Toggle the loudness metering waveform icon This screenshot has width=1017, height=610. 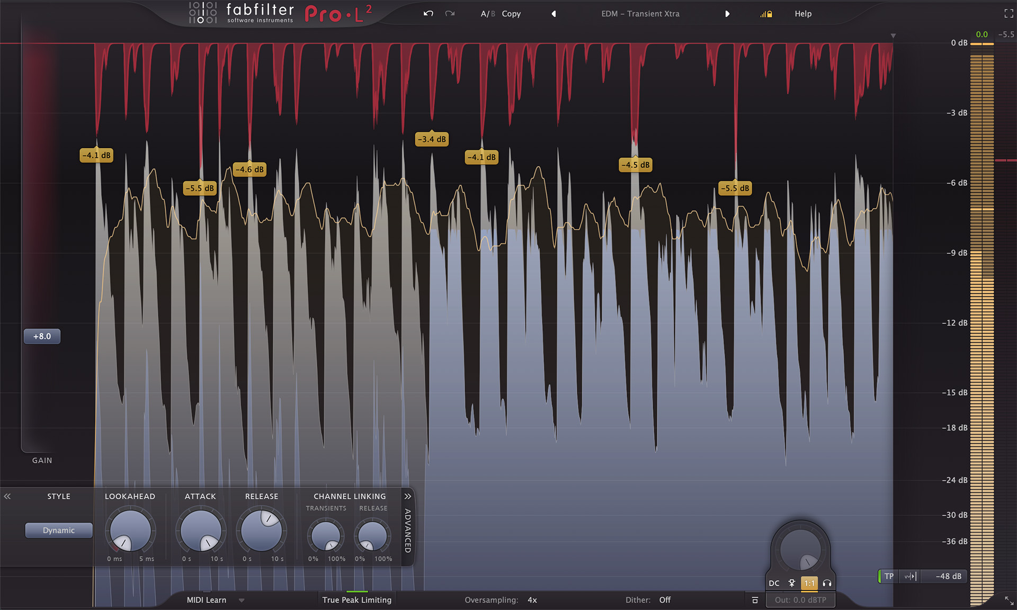point(910,576)
